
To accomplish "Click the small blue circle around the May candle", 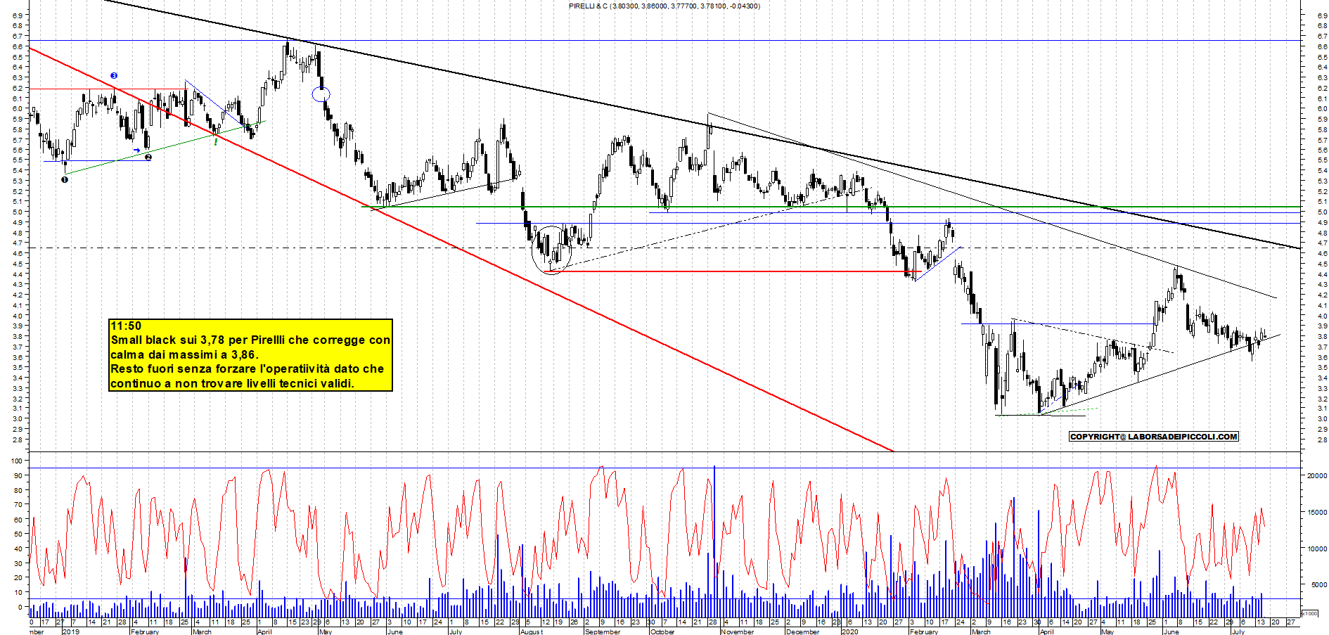I will (x=321, y=94).
